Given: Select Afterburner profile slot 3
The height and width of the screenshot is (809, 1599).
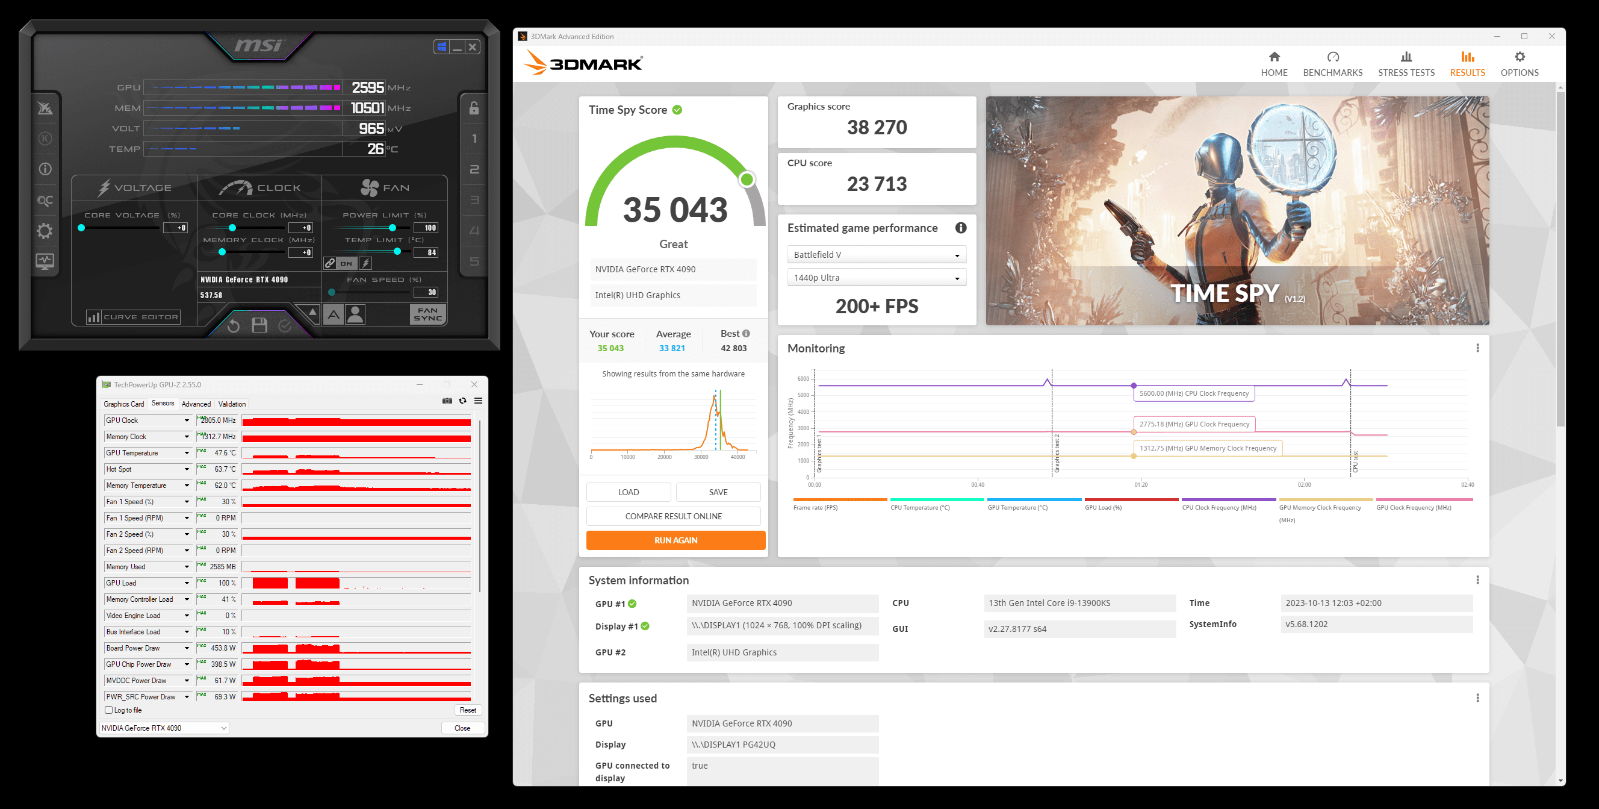Looking at the screenshot, I should pos(474,200).
